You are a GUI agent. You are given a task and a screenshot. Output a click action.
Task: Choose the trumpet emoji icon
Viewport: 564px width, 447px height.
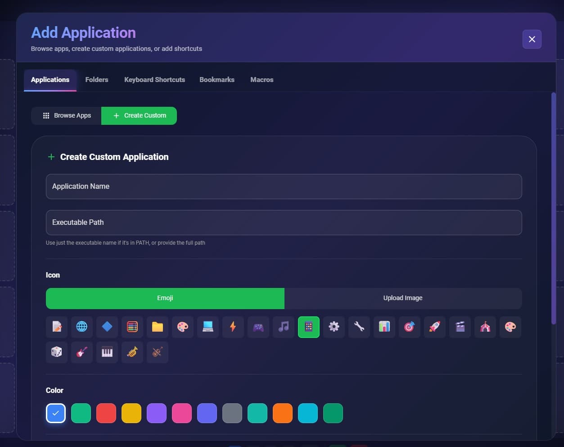coord(132,352)
